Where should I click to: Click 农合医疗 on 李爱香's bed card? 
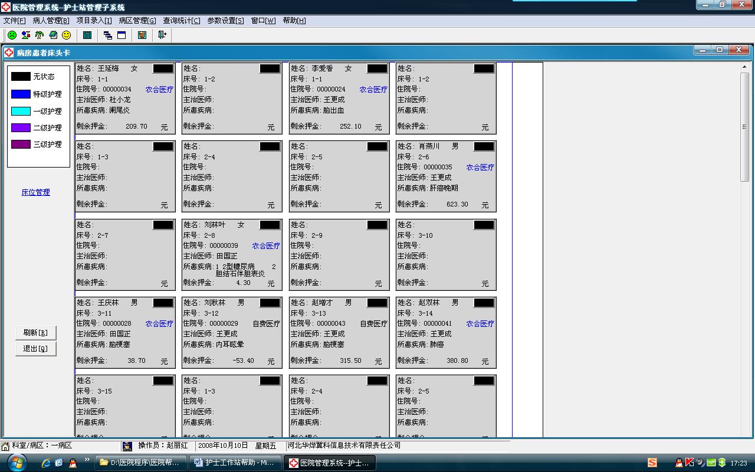[373, 90]
